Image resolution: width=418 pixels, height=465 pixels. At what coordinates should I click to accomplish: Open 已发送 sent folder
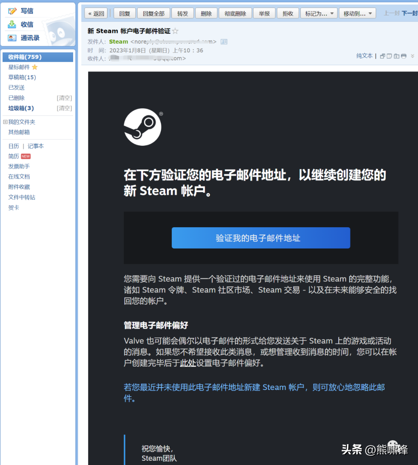coord(16,88)
